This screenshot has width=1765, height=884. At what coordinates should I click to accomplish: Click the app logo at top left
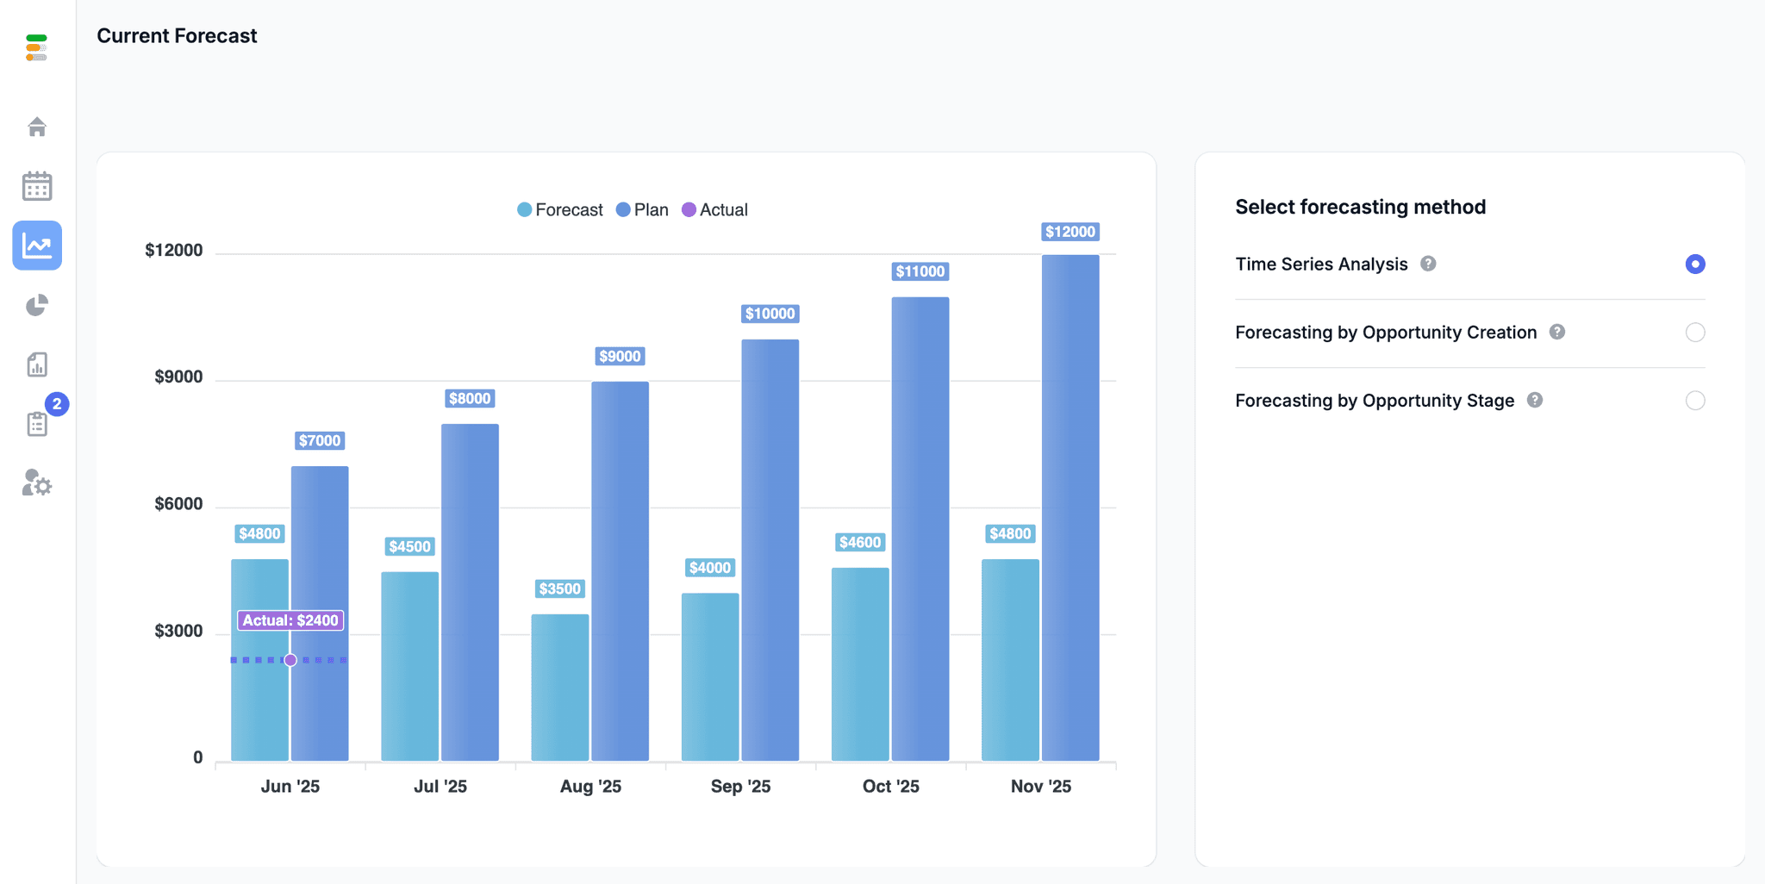tap(36, 48)
